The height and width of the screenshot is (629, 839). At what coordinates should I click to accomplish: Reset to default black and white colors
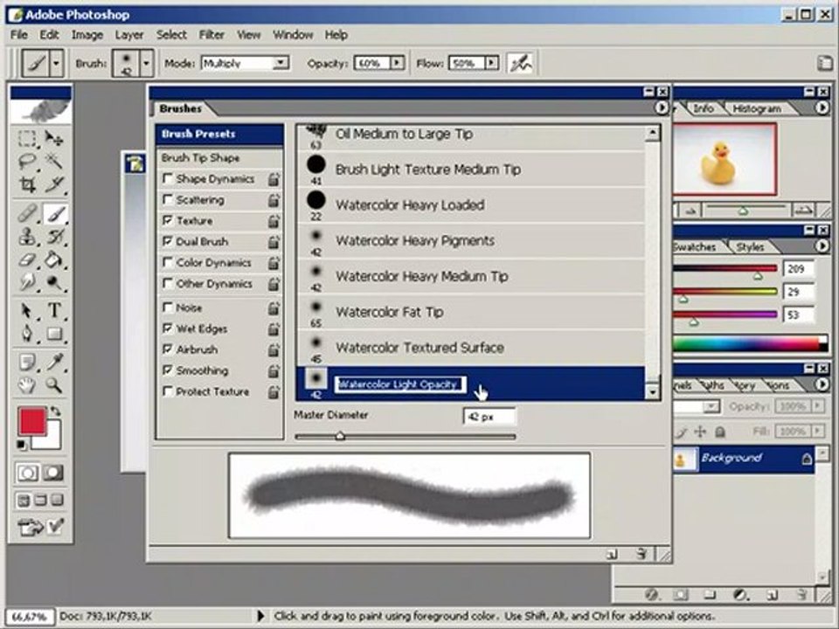(x=21, y=444)
